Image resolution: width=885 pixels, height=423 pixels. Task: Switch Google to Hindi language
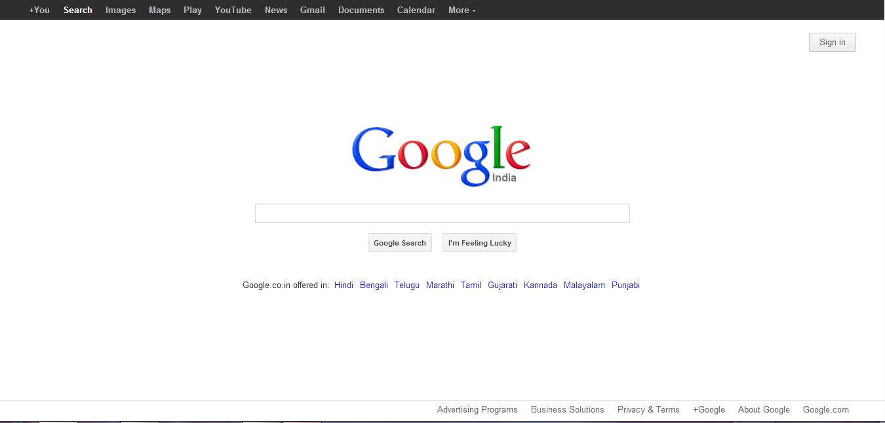[344, 285]
